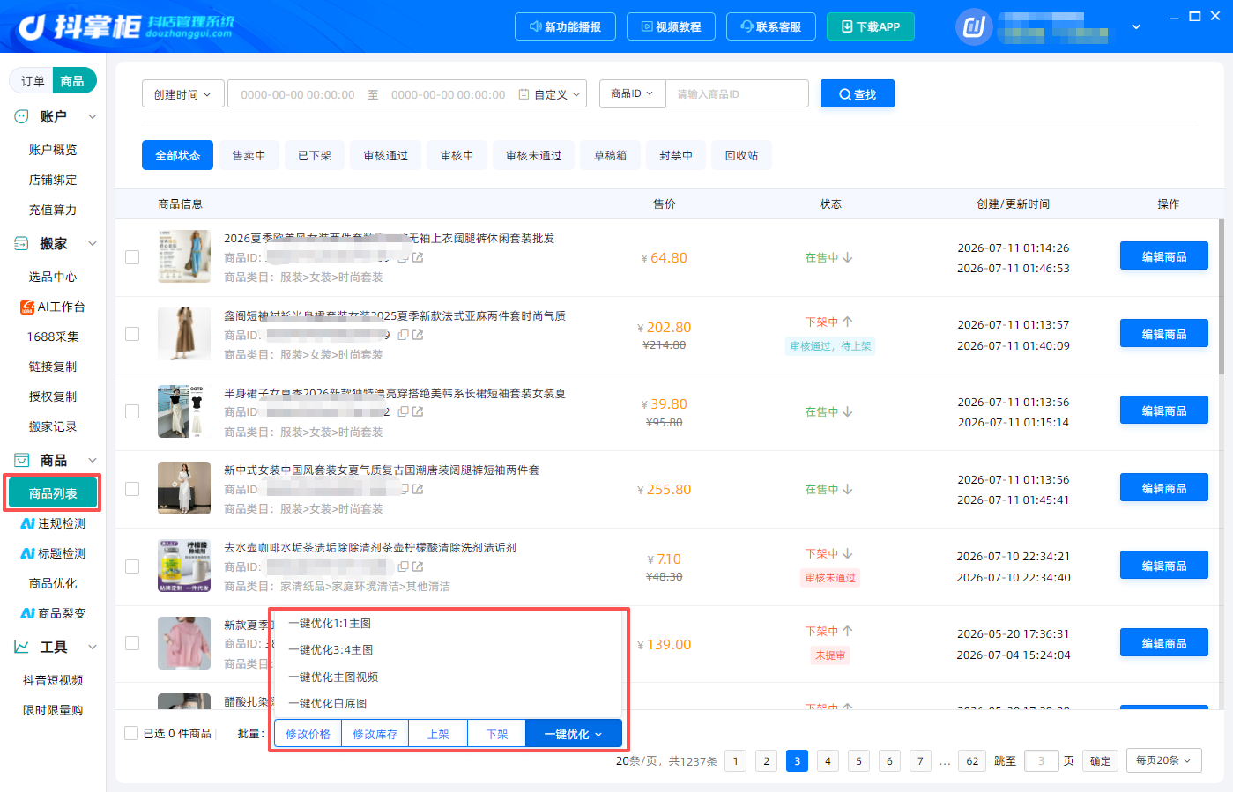Image resolution: width=1233 pixels, height=792 pixels.
Task: Click the batch 上架 button
Action: point(438,734)
